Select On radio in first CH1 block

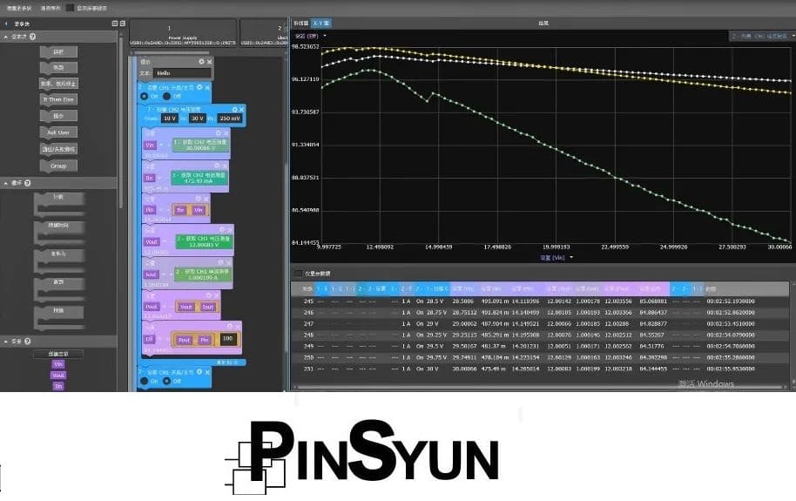[145, 96]
